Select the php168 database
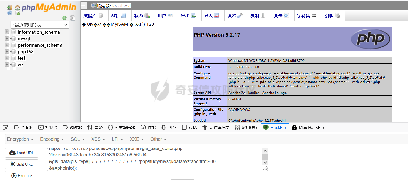Screen dimensions: 408x180 25,52
